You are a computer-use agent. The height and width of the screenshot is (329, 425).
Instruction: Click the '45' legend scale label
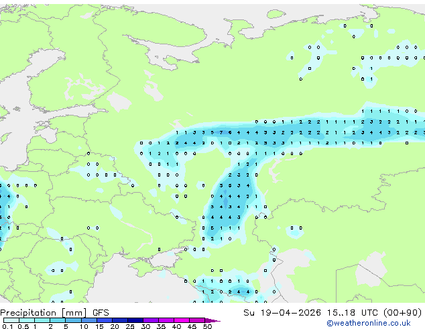[x=192, y=326]
